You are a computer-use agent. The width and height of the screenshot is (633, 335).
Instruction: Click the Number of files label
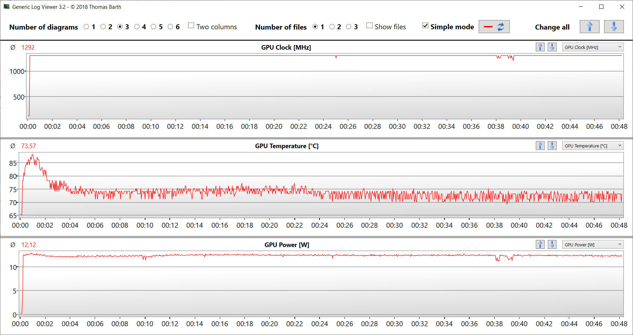point(281,27)
